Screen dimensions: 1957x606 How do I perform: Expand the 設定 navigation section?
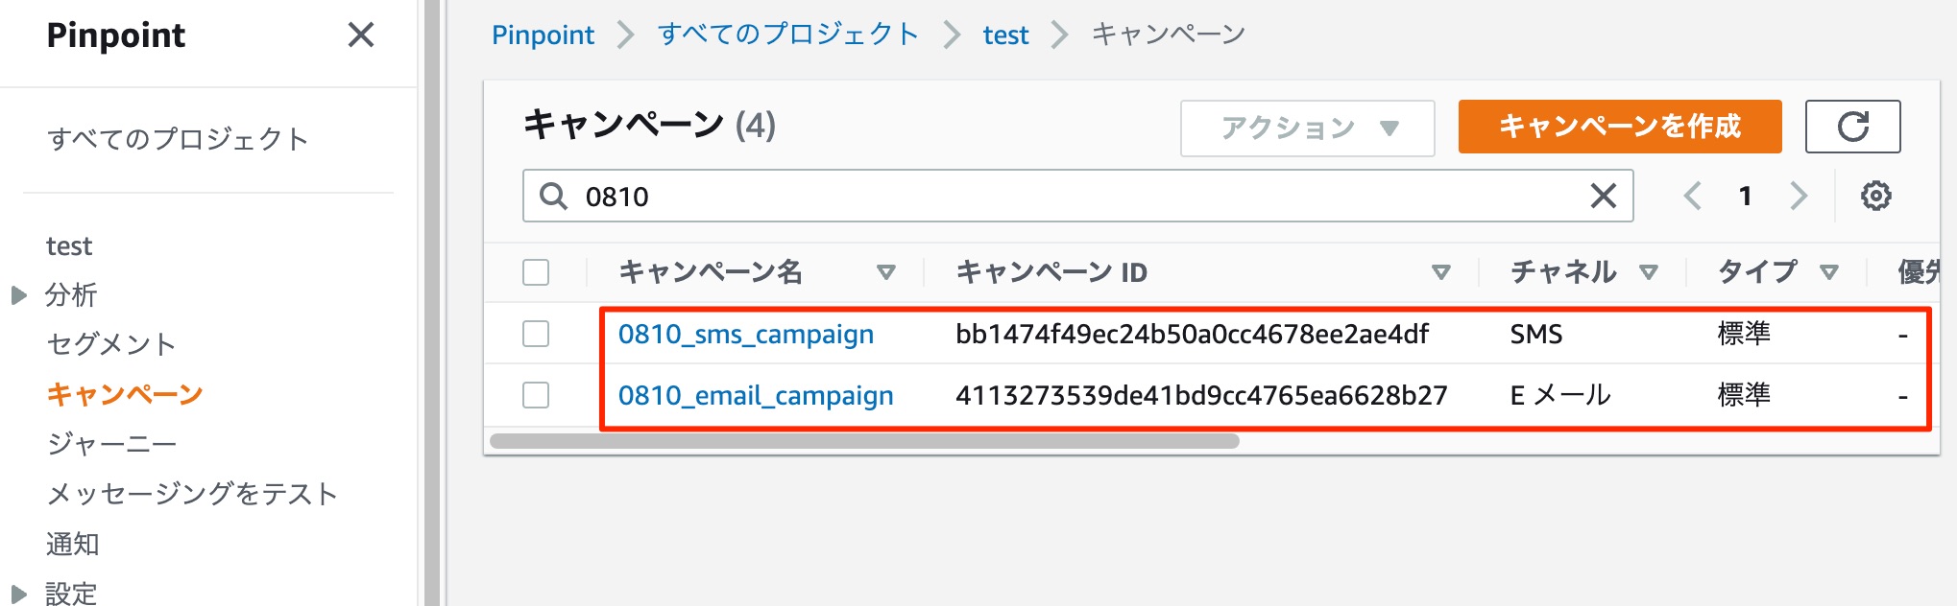pyautogui.click(x=18, y=594)
